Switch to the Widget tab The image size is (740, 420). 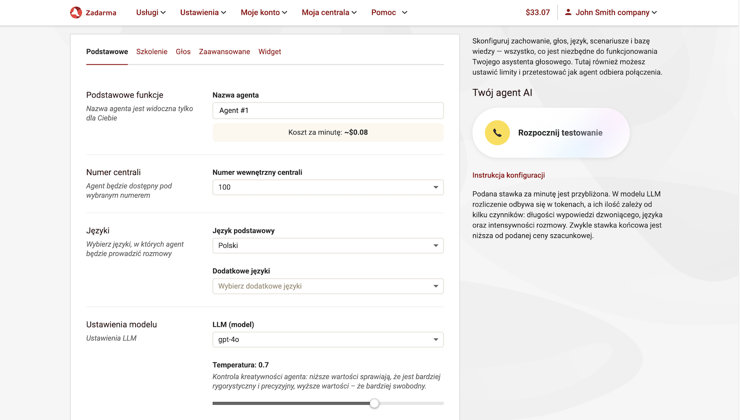[270, 52]
